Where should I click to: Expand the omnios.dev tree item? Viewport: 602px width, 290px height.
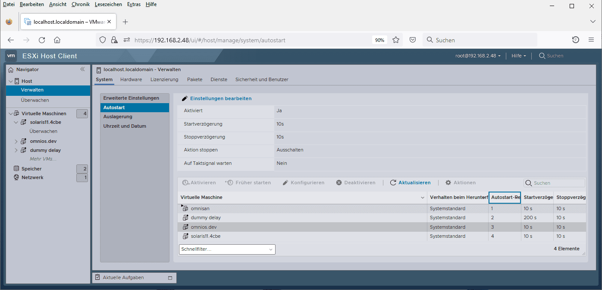pyautogui.click(x=16, y=141)
